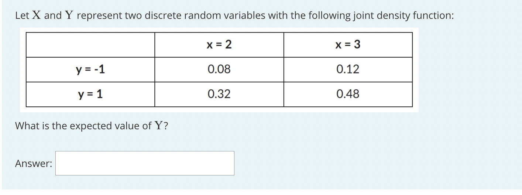Click the X symbol in the first sentence

coord(37,16)
